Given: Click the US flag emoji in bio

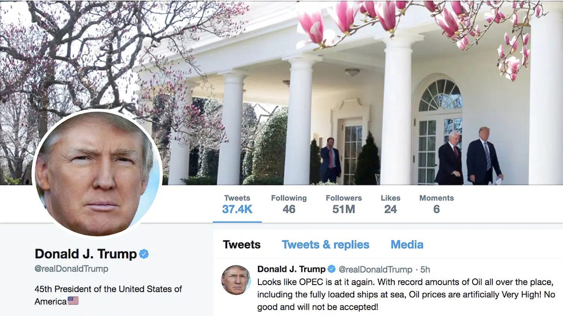Looking at the screenshot, I should [73, 301].
